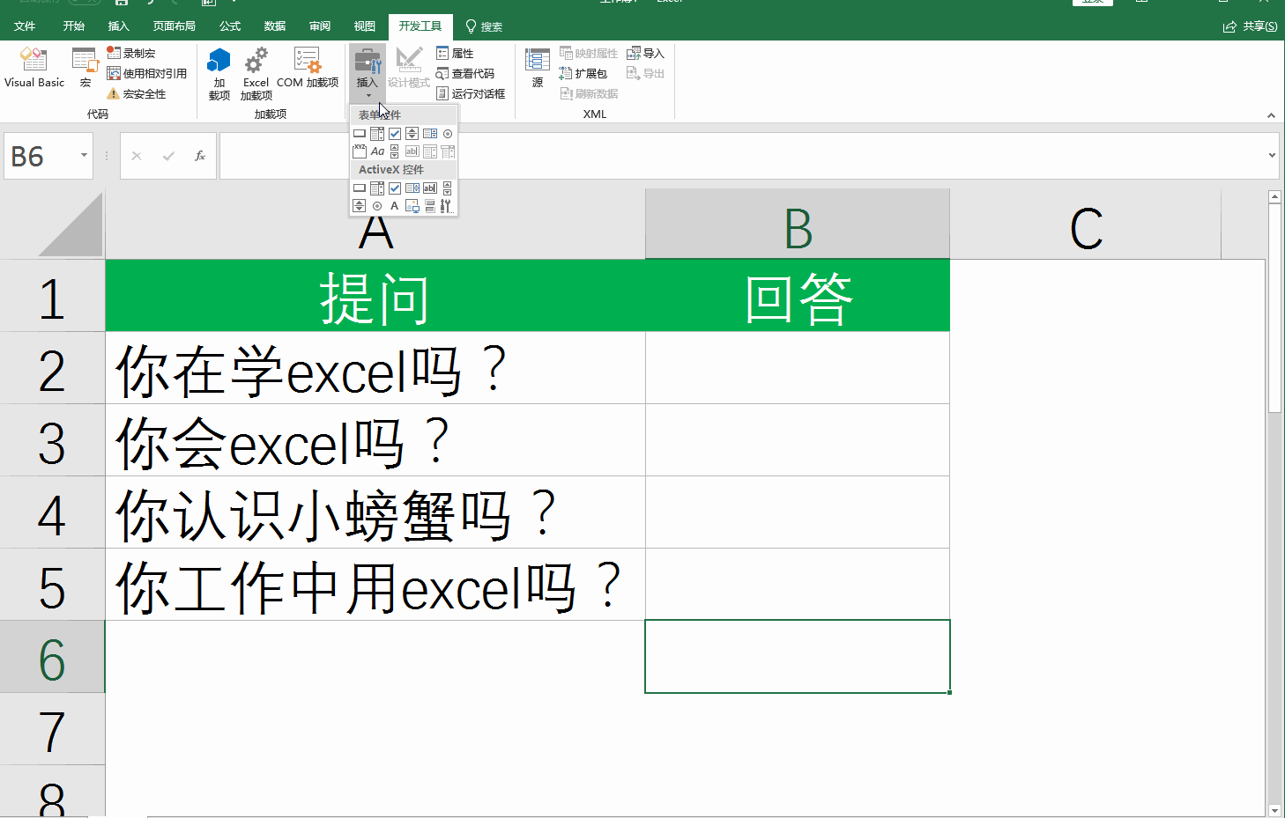Click the fx insert function button
Viewport: 1285px width, 818px height.
(x=200, y=156)
